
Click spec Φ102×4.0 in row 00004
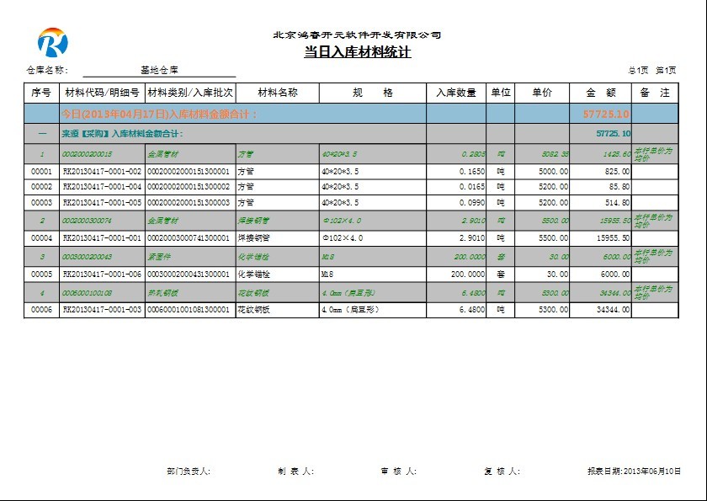(x=343, y=238)
